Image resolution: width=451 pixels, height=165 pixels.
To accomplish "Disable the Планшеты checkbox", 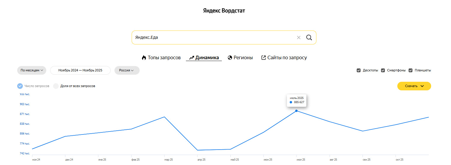I will click(x=411, y=71).
